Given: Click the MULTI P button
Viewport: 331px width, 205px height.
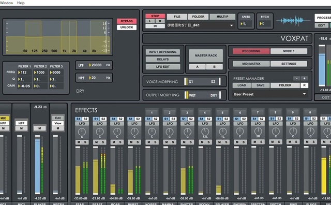Looking at the screenshot, I should point(222,17).
